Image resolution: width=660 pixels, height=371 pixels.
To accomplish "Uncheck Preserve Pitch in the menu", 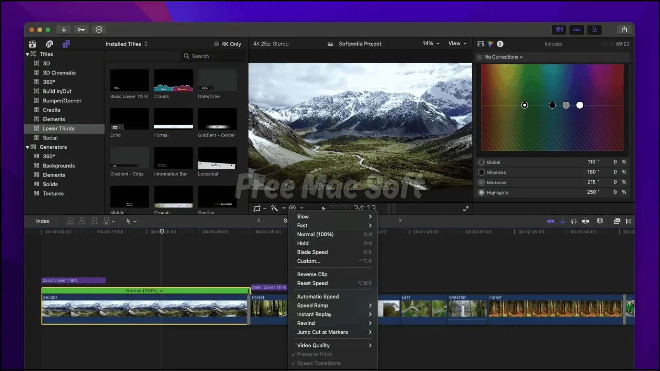I will coord(316,354).
